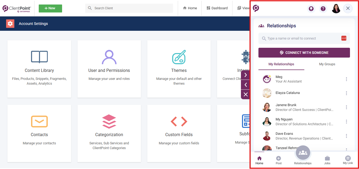
Task: Click the lightbulb ideas icon
Action: (311, 8)
